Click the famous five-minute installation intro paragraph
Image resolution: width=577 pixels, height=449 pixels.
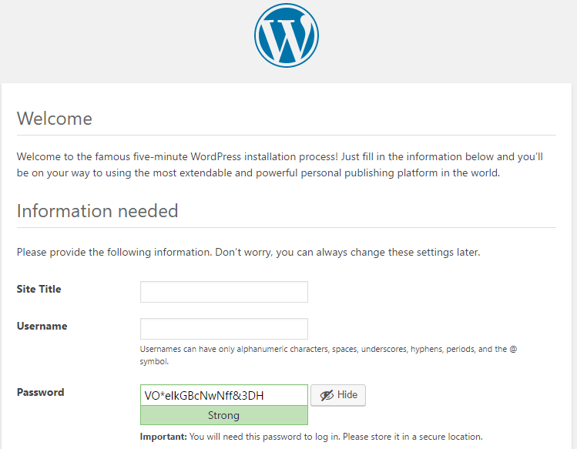280,165
